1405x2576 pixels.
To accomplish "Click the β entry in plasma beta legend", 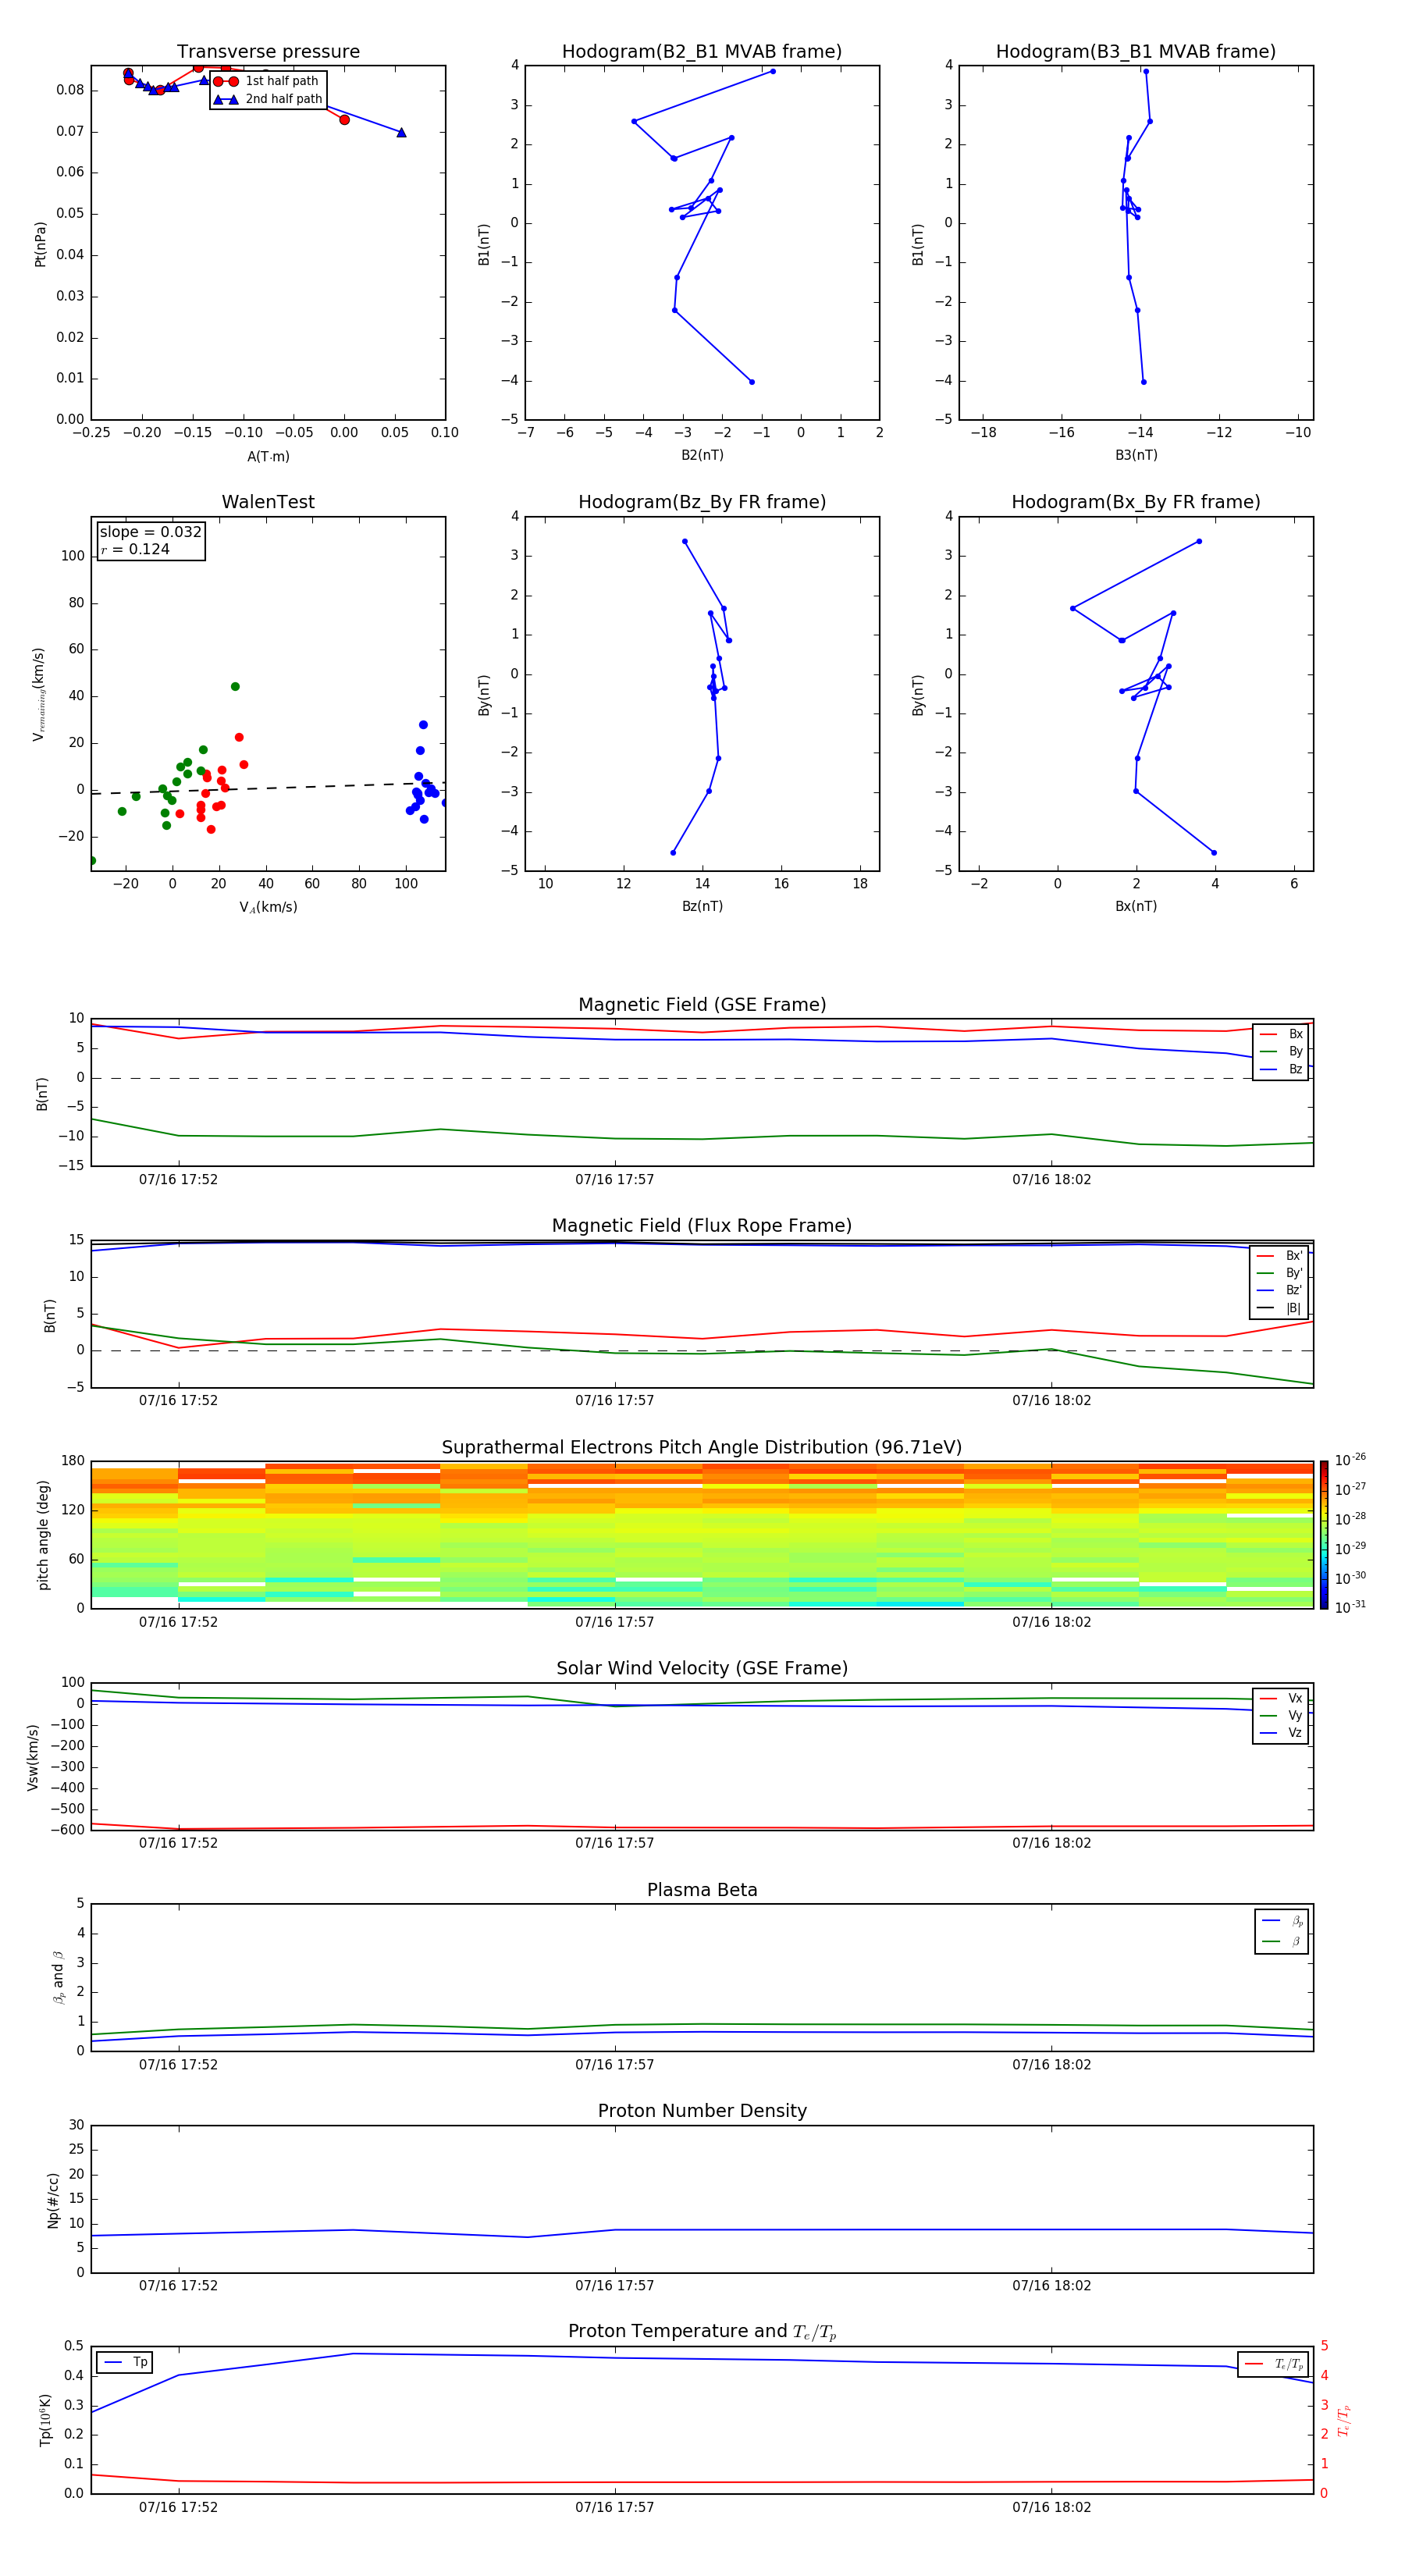I will click(x=1281, y=1942).
